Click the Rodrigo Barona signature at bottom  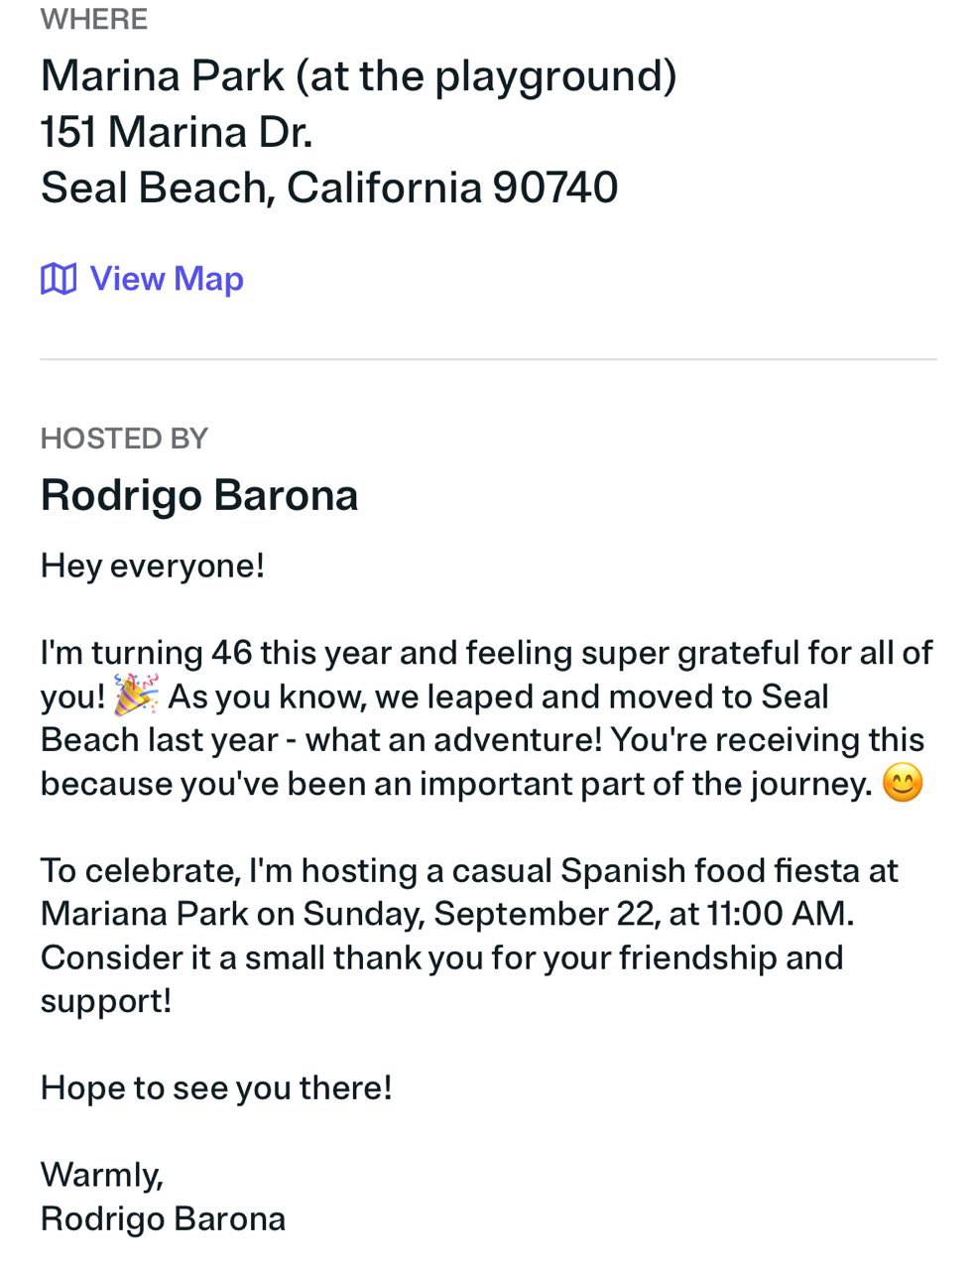coord(163,1218)
